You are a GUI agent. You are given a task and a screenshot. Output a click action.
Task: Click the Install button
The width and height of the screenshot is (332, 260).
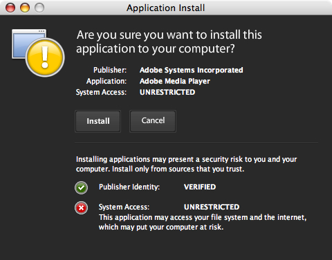(x=98, y=121)
